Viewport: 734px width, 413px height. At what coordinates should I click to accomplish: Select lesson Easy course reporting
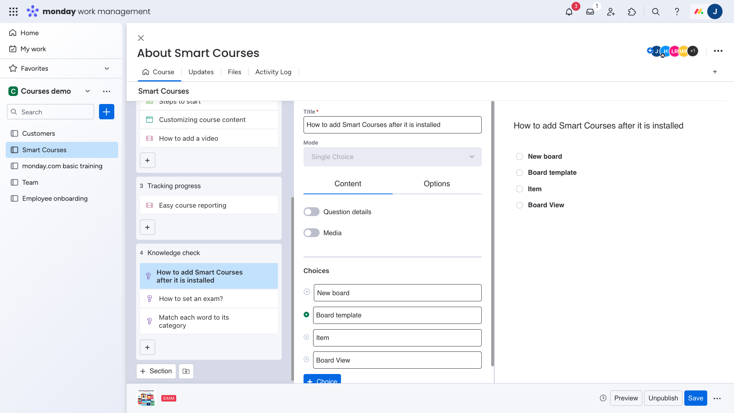(209, 205)
